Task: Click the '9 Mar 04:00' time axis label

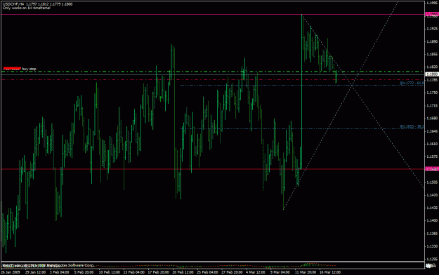Action: 280,272
